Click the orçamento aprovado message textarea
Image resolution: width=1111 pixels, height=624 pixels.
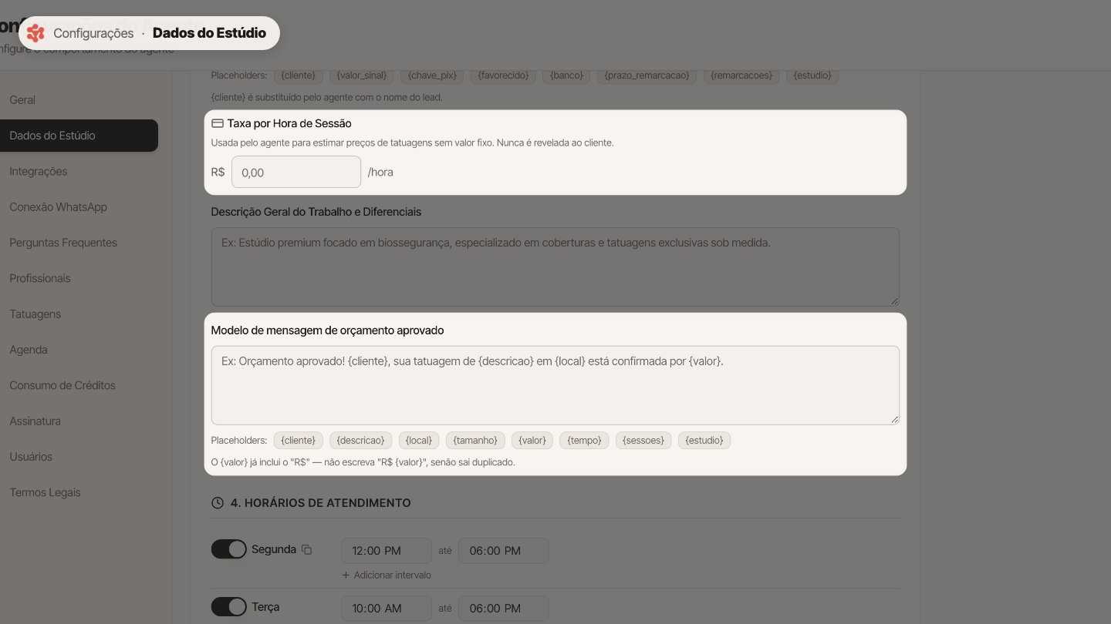pyautogui.click(x=555, y=385)
